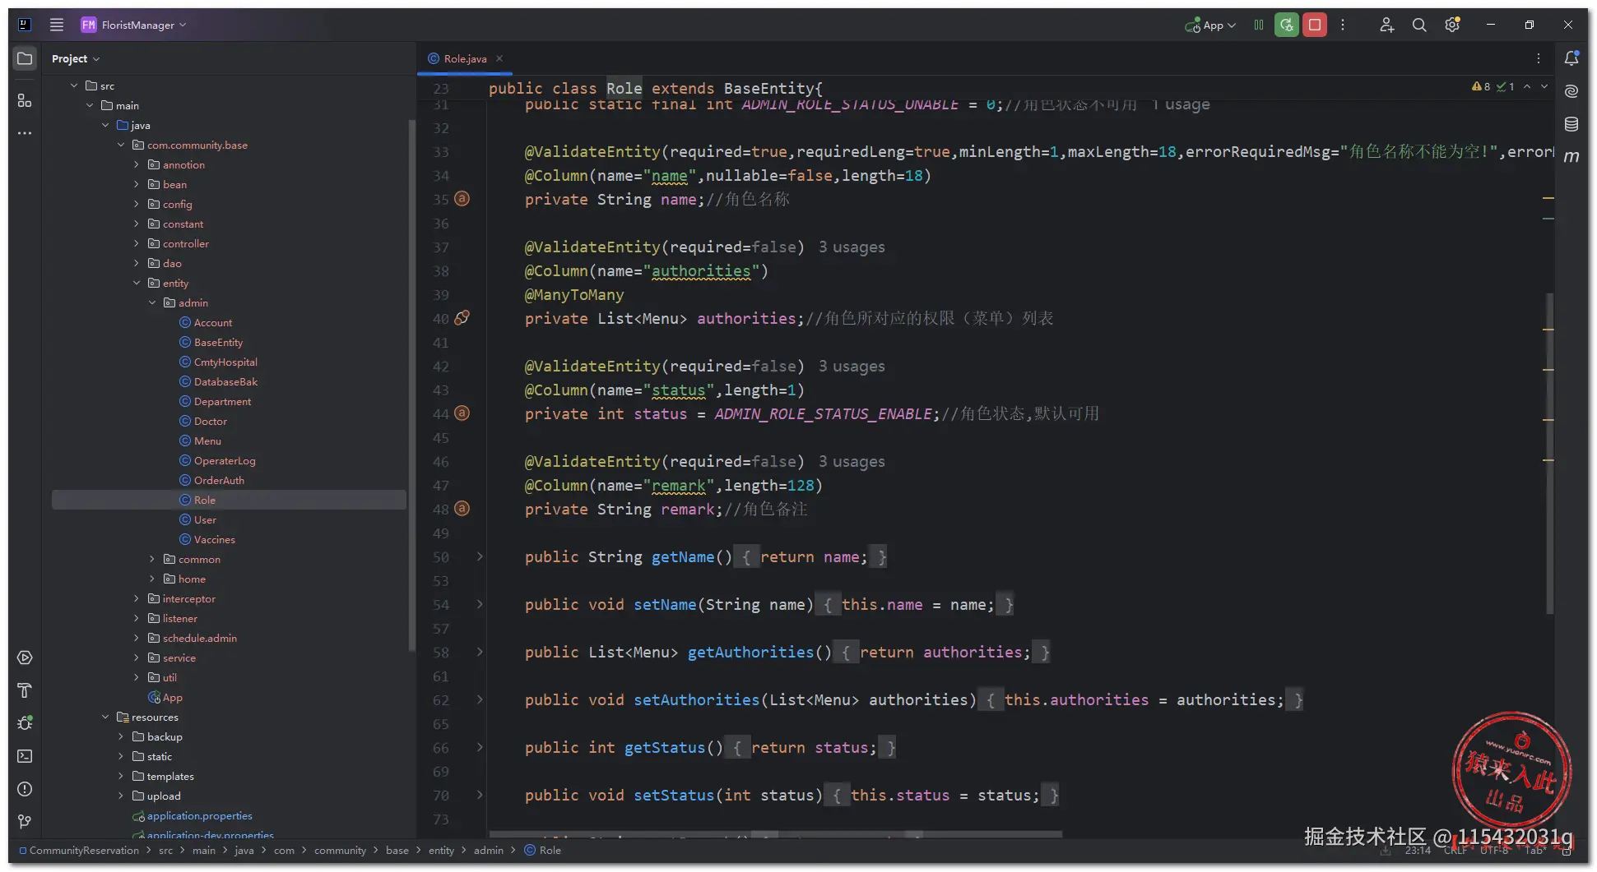Image resolution: width=1597 pixels, height=872 pixels.
Task: Collapse the admin package
Action: [152, 302]
